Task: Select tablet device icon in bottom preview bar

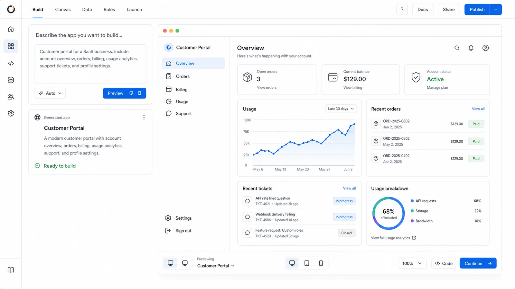Action: [307, 263]
